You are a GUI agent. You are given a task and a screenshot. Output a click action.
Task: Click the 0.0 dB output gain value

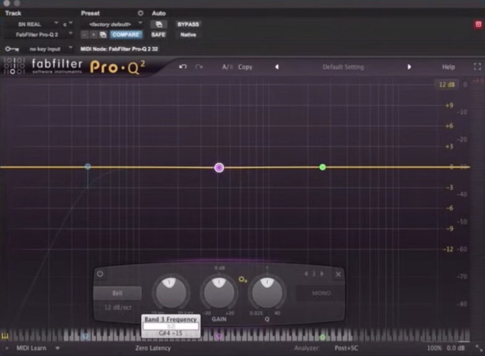(456, 348)
